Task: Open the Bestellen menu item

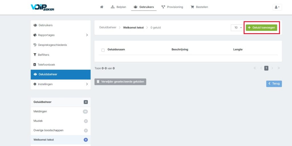Action: click(x=199, y=7)
